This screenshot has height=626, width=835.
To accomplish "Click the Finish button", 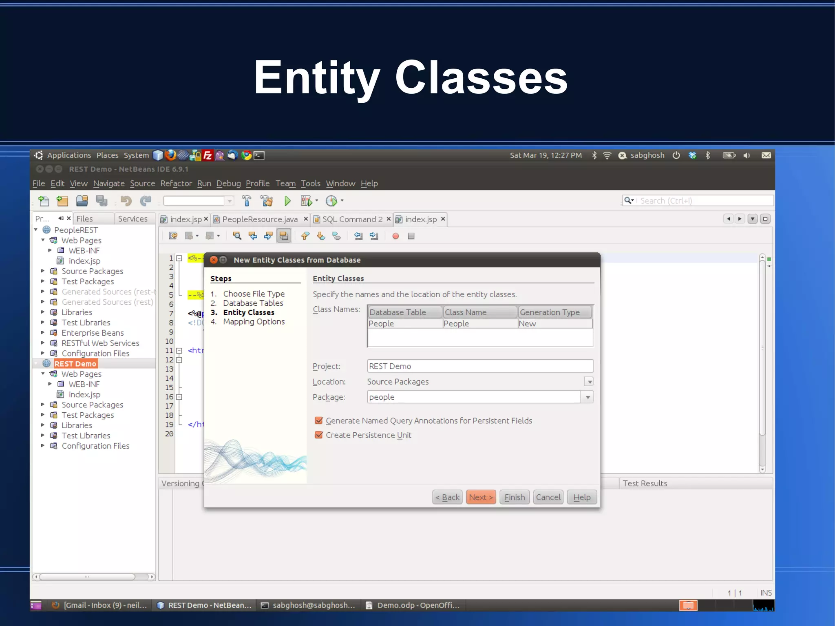I will 515,497.
